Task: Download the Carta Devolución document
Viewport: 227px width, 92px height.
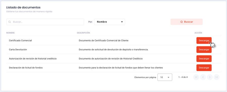Action: (204, 50)
